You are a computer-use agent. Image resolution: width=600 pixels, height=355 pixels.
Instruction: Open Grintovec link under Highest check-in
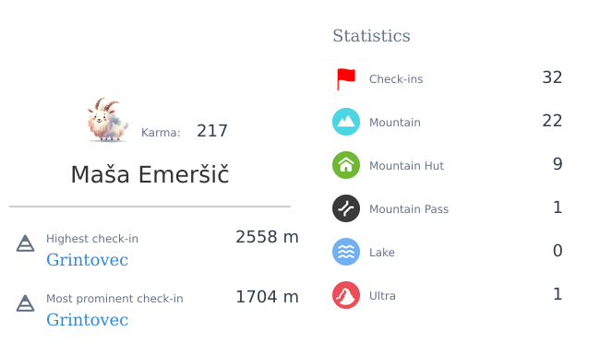88,260
